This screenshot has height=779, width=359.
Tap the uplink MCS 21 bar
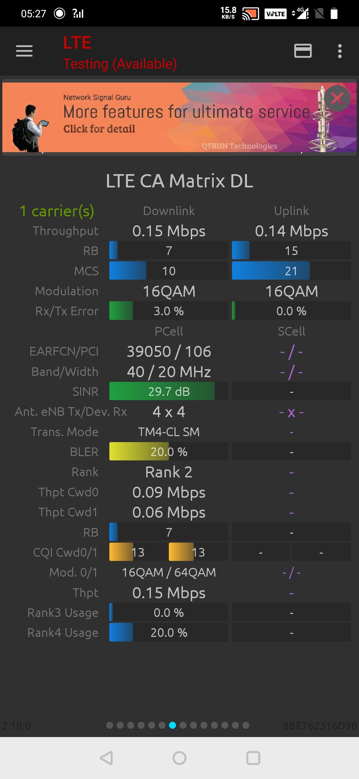point(291,271)
